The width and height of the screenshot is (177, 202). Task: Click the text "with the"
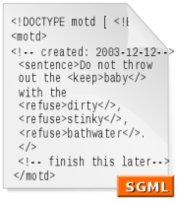(x=42, y=93)
